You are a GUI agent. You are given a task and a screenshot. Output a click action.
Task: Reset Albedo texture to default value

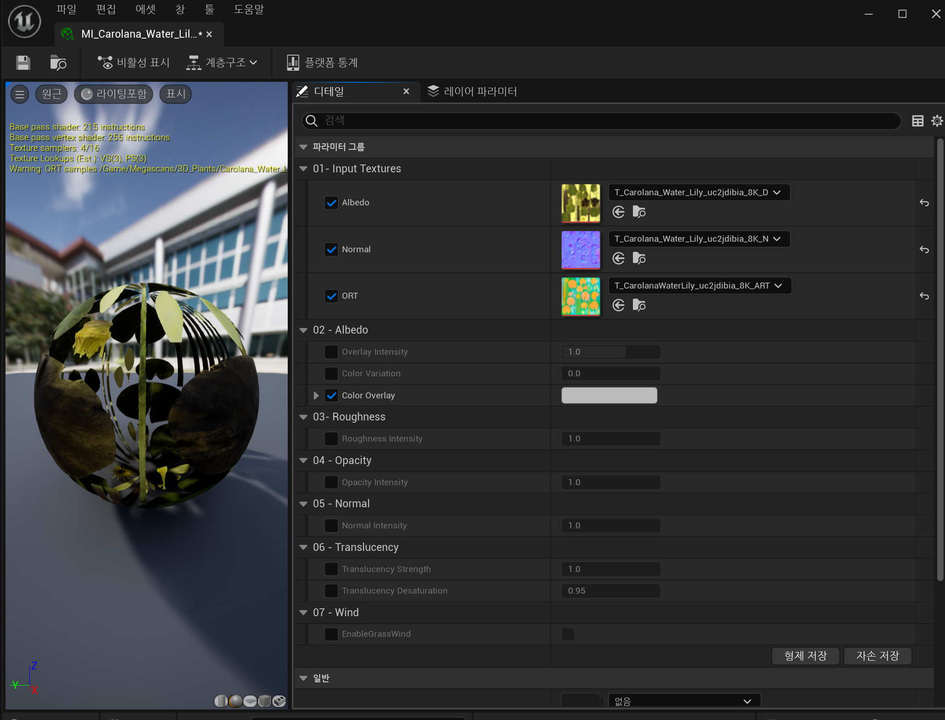924,203
